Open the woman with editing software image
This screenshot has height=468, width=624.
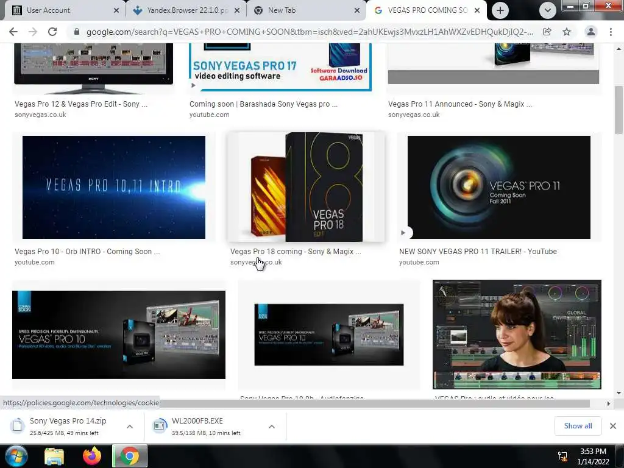point(517,335)
